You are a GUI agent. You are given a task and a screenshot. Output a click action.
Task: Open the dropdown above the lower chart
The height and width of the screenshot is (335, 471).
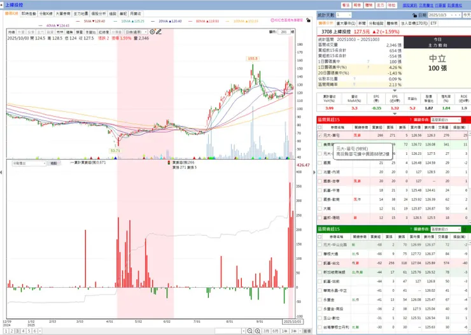click(29, 164)
